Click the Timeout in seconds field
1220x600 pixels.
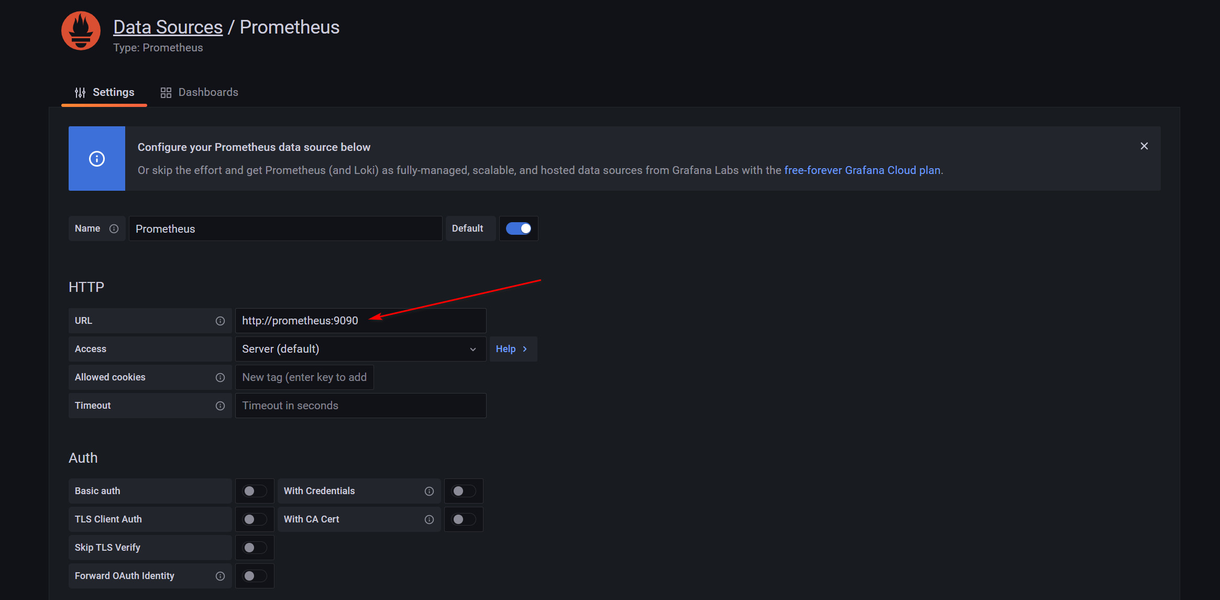pos(360,406)
